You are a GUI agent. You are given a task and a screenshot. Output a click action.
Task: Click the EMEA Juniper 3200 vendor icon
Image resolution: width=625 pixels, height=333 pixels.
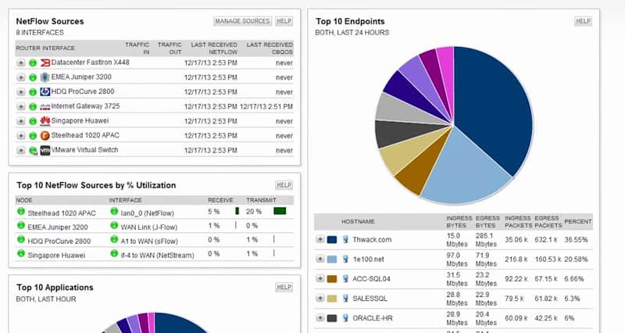coord(45,77)
